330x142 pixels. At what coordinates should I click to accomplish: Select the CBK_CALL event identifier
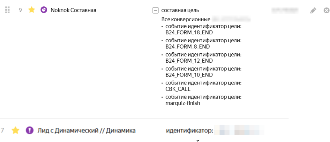(178, 89)
